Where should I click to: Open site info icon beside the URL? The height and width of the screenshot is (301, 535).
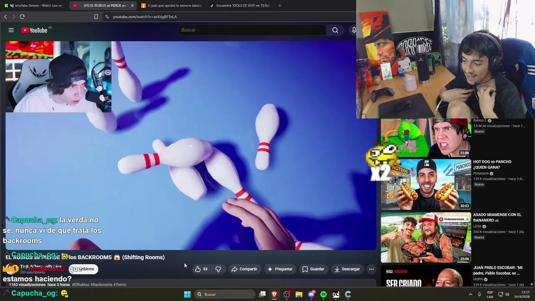[107, 17]
